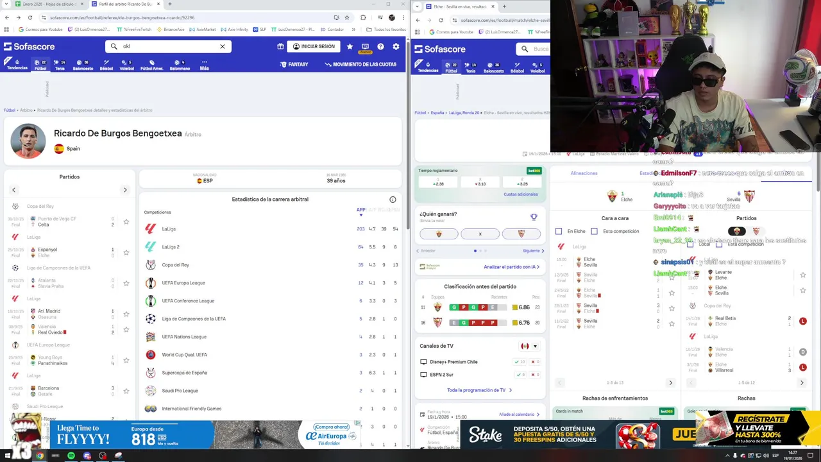Screen dimensions: 821x462
Task: Select the Béisbol tab in the left window
Action: (106, 65)
